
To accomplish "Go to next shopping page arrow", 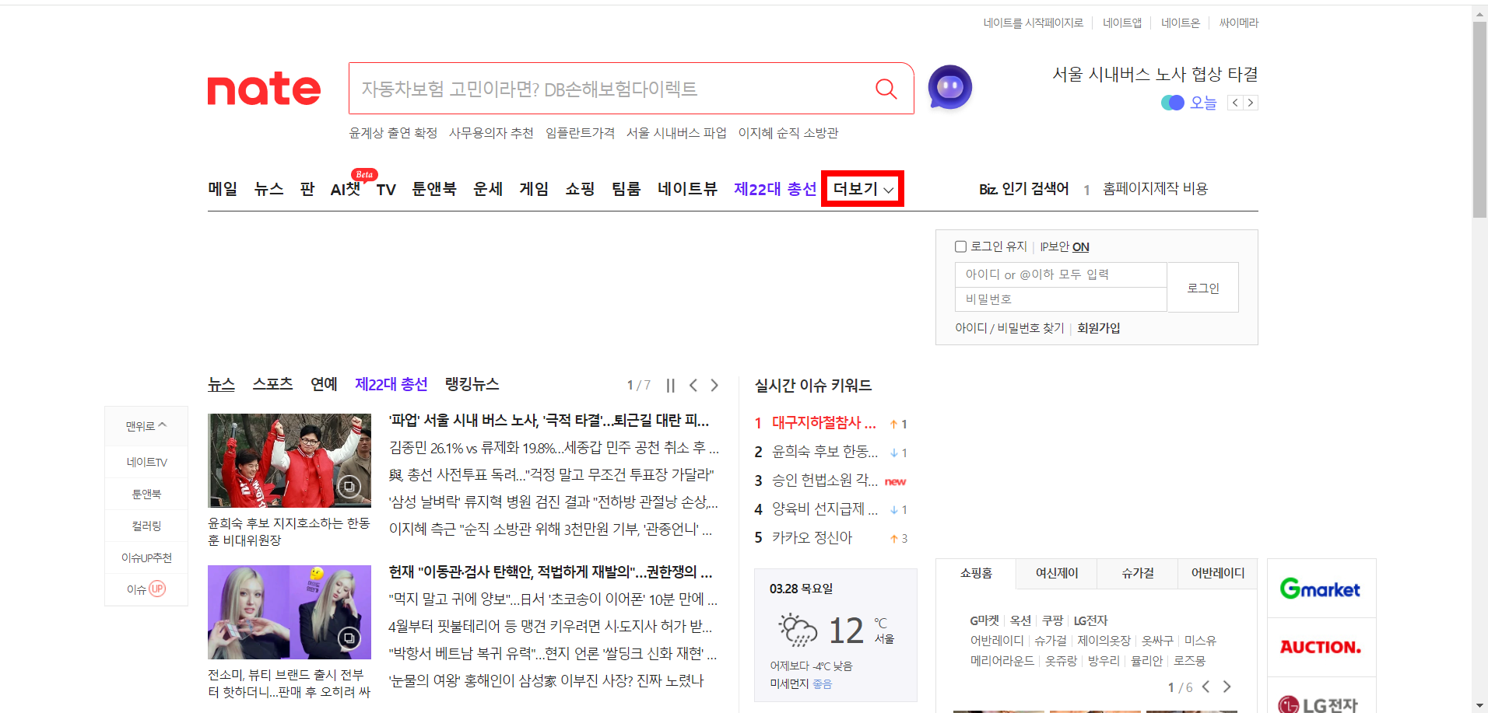I will tap(1227, 687).
